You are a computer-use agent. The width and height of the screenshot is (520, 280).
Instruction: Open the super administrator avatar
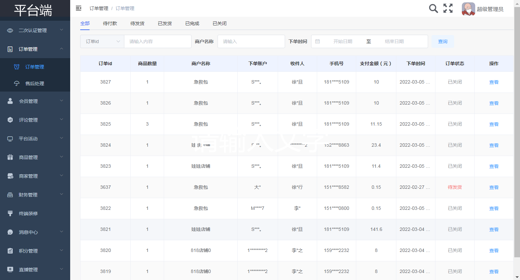pyautogui.click(x=468, y=9)
